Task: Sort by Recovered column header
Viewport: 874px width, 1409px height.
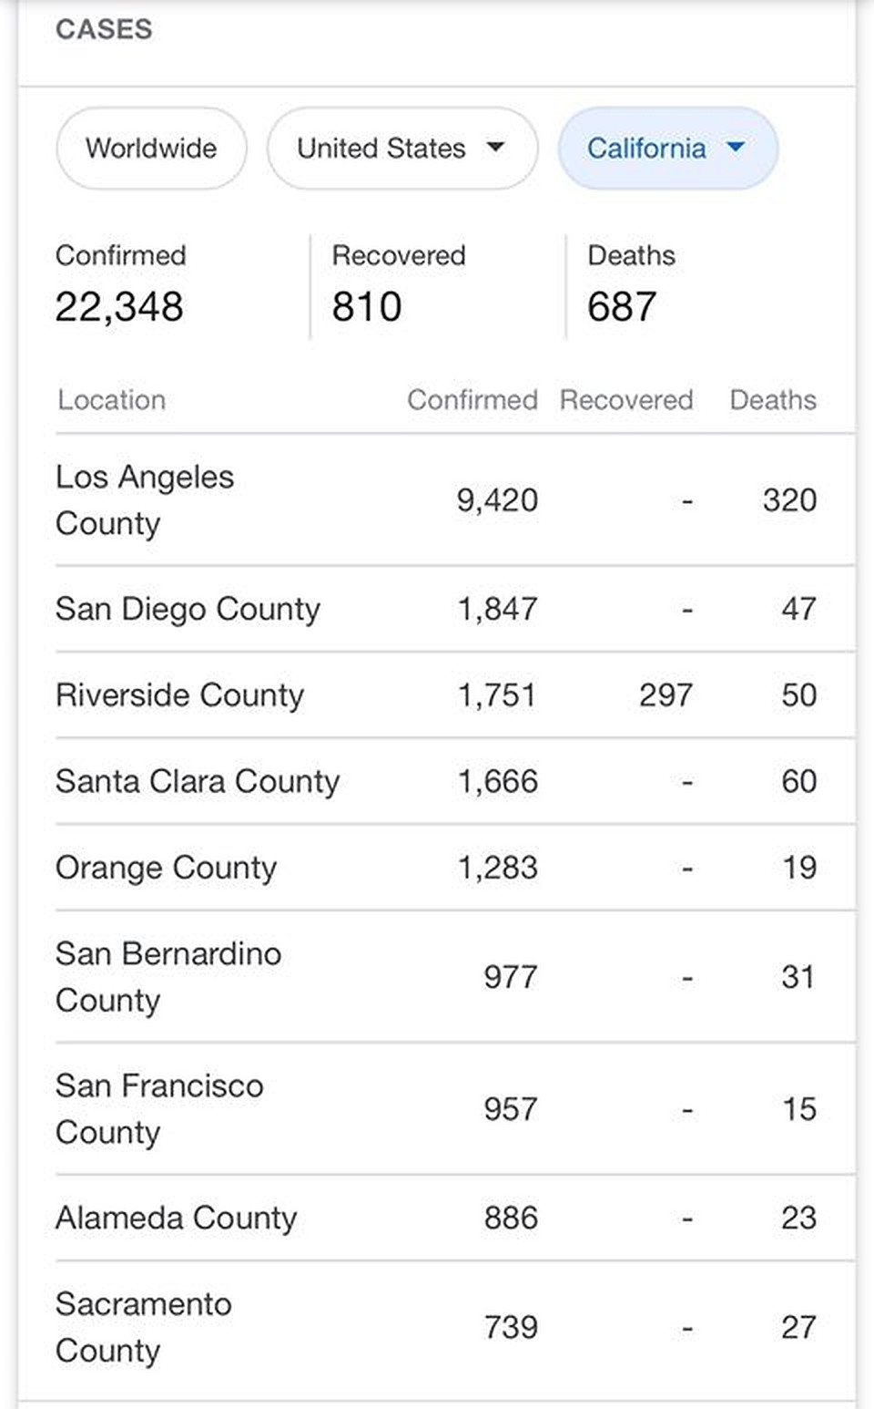Action: 626,400
